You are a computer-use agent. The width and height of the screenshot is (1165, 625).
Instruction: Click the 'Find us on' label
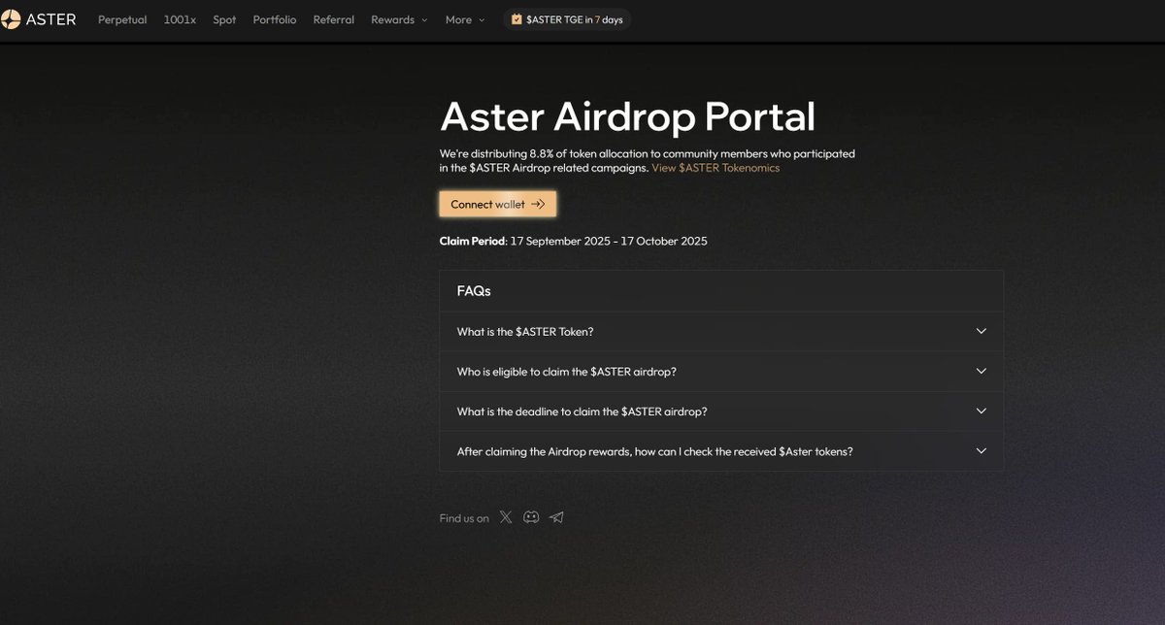point(464,518)
